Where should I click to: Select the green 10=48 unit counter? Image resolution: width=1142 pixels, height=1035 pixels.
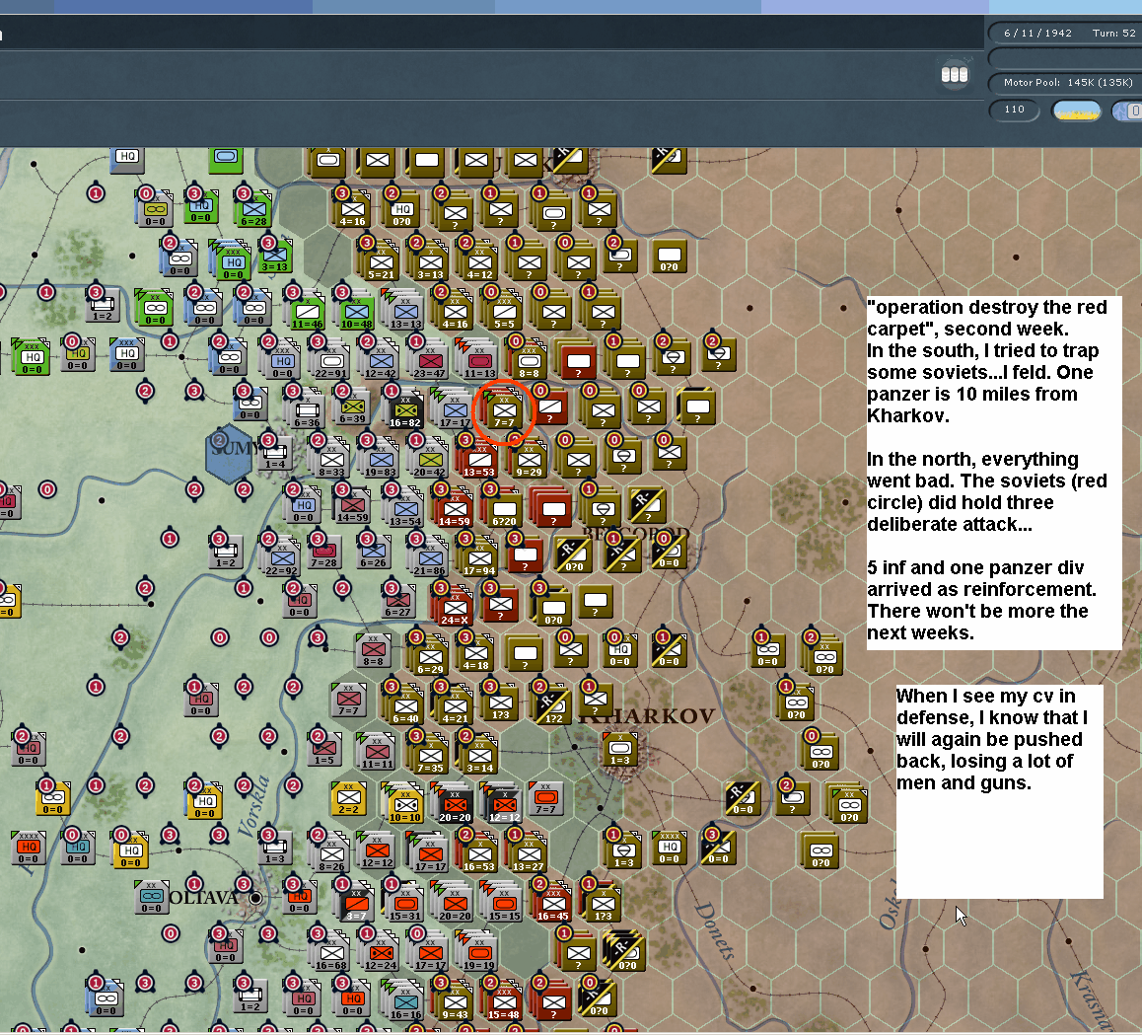coord(356,314)
